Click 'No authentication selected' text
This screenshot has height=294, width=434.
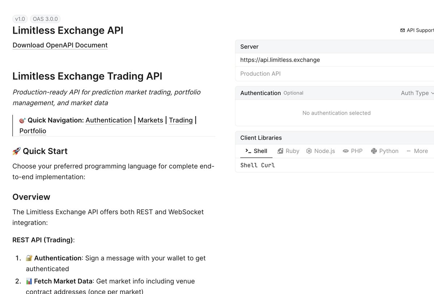coord(336,113)
